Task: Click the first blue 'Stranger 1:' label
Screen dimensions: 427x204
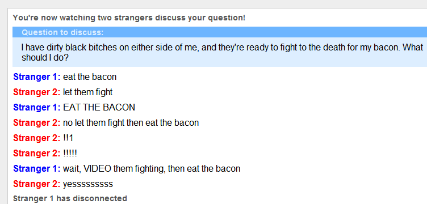Action: (x=36, y=77)
